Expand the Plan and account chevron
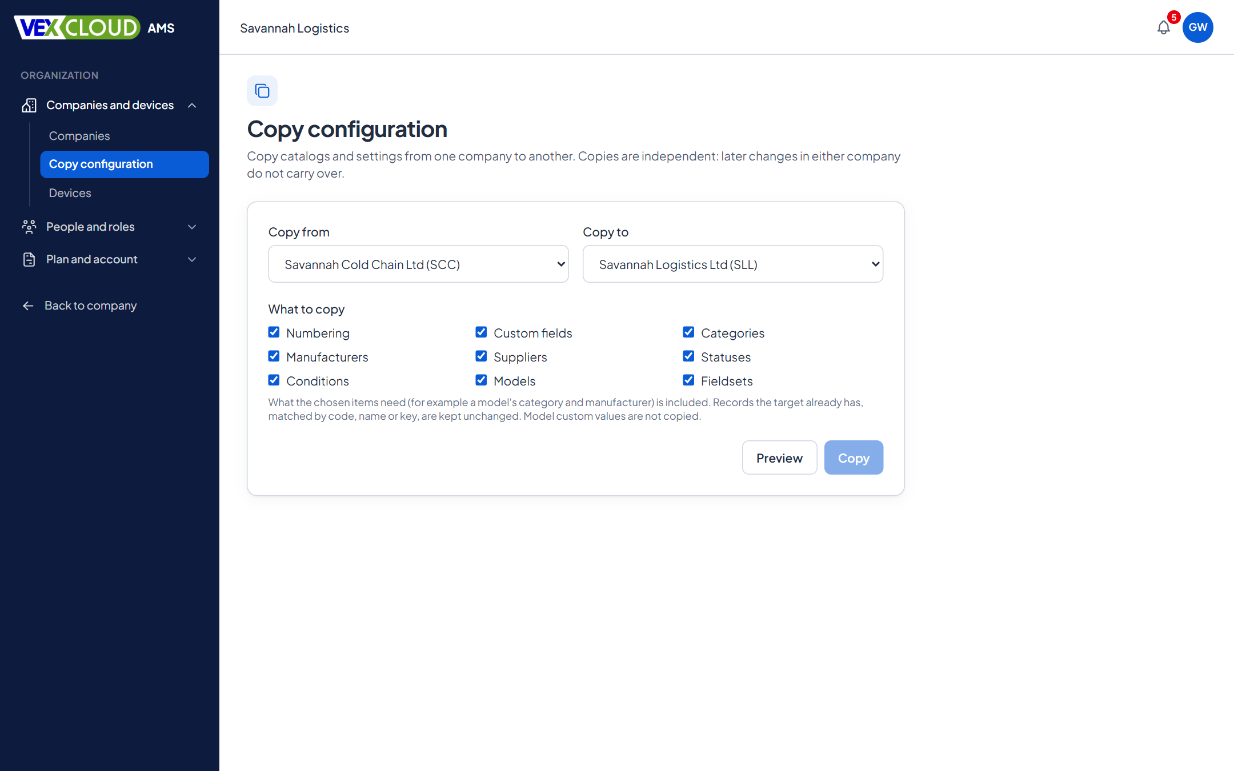Viewport: 1234px width, 771px height. tap(192, 259)
